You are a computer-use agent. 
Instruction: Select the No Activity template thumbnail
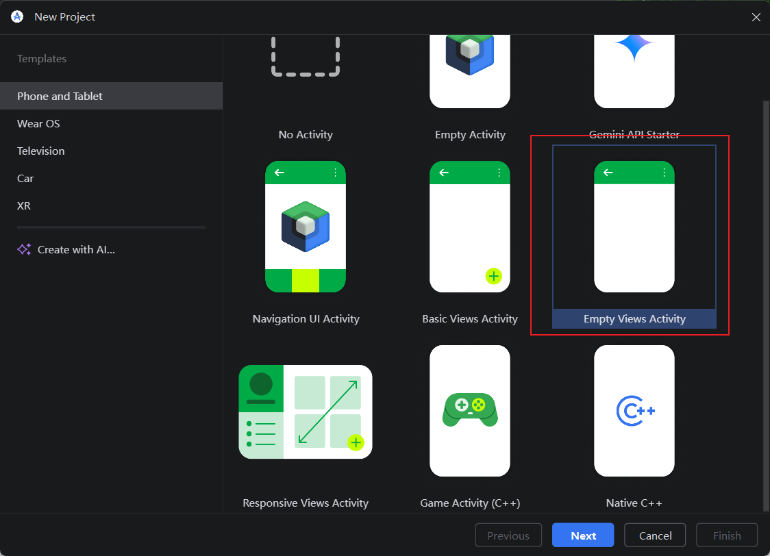point(306,56)
